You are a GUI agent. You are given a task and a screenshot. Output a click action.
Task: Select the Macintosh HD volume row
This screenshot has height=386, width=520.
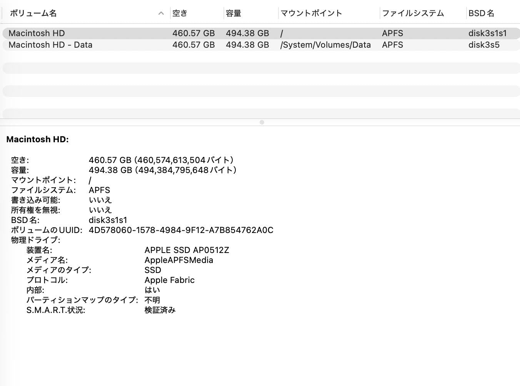(x=261, y=33)
